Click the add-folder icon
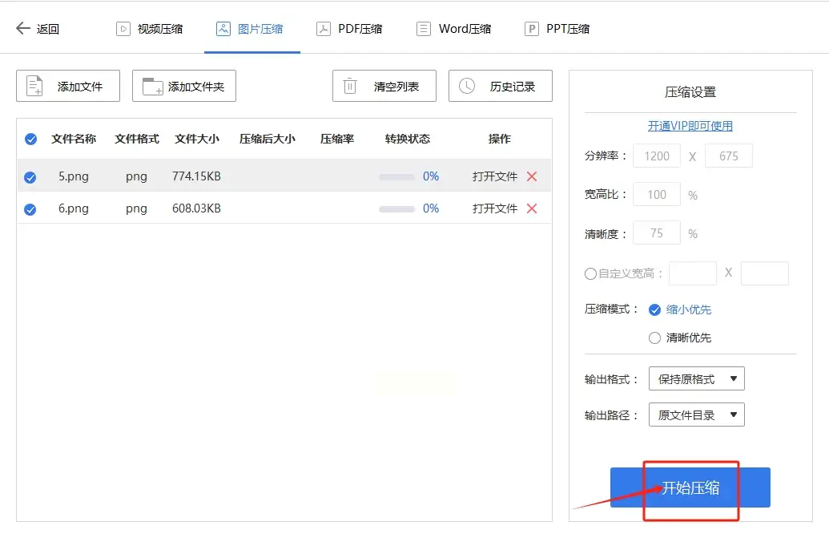829x538 pixels. (x=153, y=87)
